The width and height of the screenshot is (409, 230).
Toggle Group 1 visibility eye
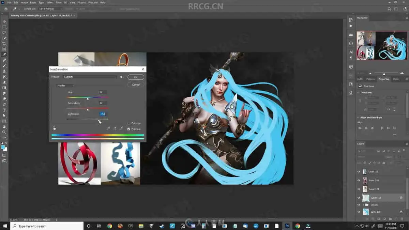[x=359, y=205]
